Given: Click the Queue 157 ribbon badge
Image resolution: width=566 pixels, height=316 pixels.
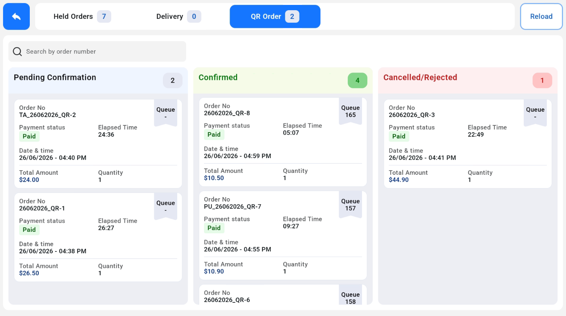Looking at the screenshot, I should (x=350, y=205).
